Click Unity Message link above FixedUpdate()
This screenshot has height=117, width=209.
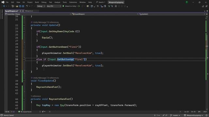tap(40, 78)
